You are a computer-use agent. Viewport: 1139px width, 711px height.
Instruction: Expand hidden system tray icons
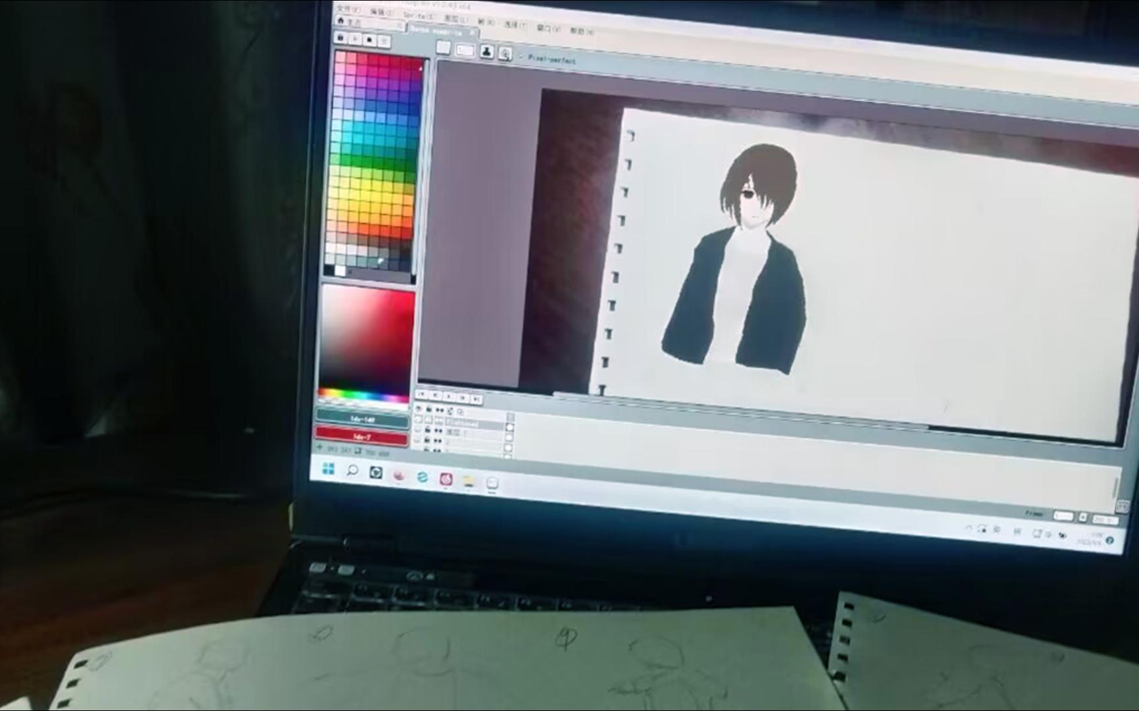point(968,528)
